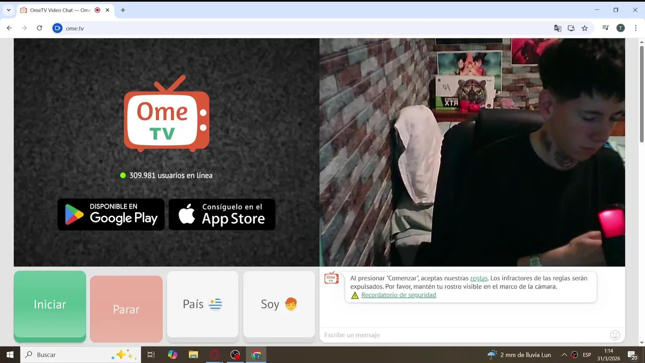The width and height of the screenshot is (645, 363).
Task: Click the green Iniciar button
Action: coord(50,306)
